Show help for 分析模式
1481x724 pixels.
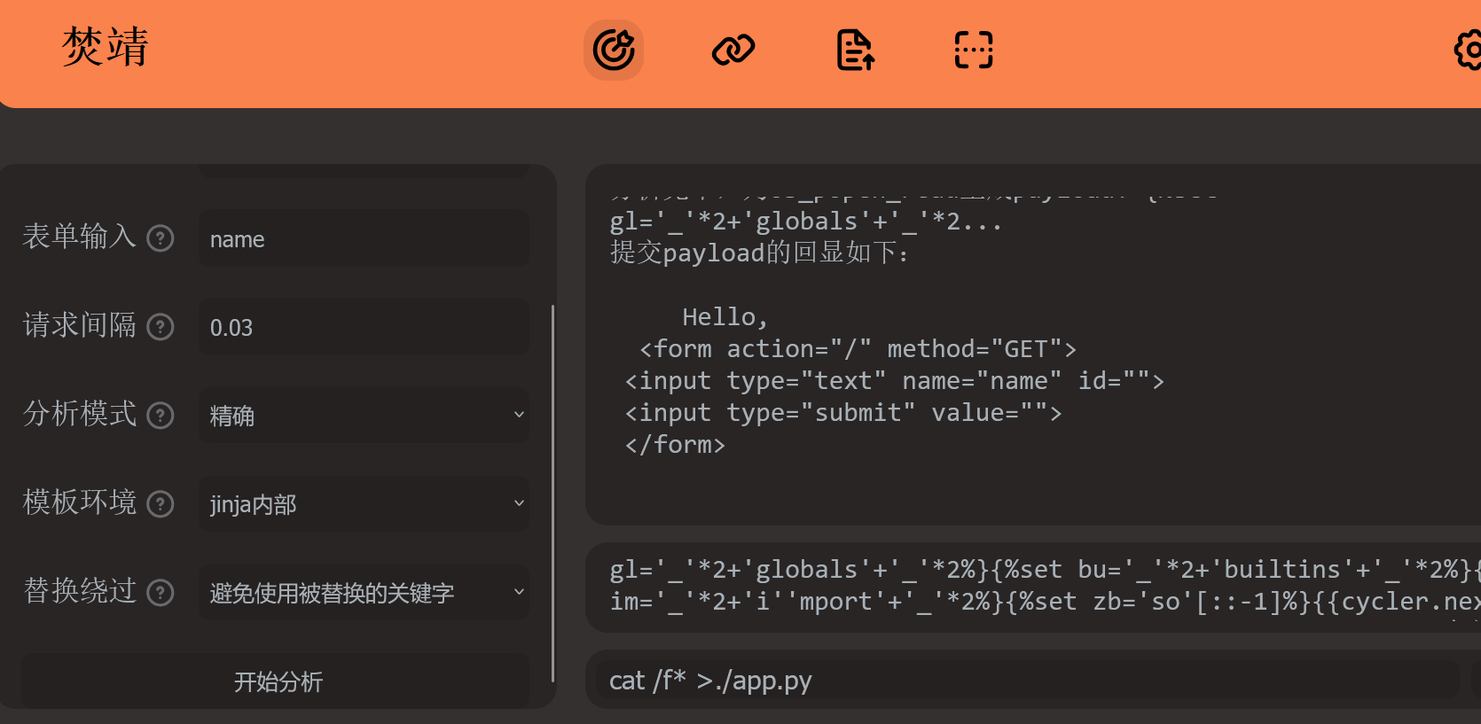click(x=161, y=416)
